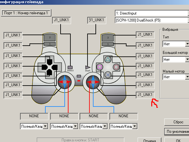Click the Circle button on the gamepad
The width and height of the screenshot is (189, 142).
(116, 67)
